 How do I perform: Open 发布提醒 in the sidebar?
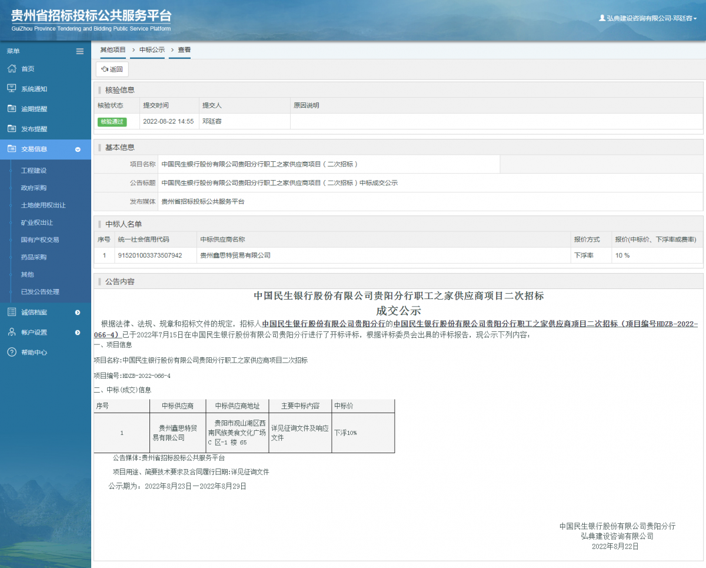coord(34,129)
